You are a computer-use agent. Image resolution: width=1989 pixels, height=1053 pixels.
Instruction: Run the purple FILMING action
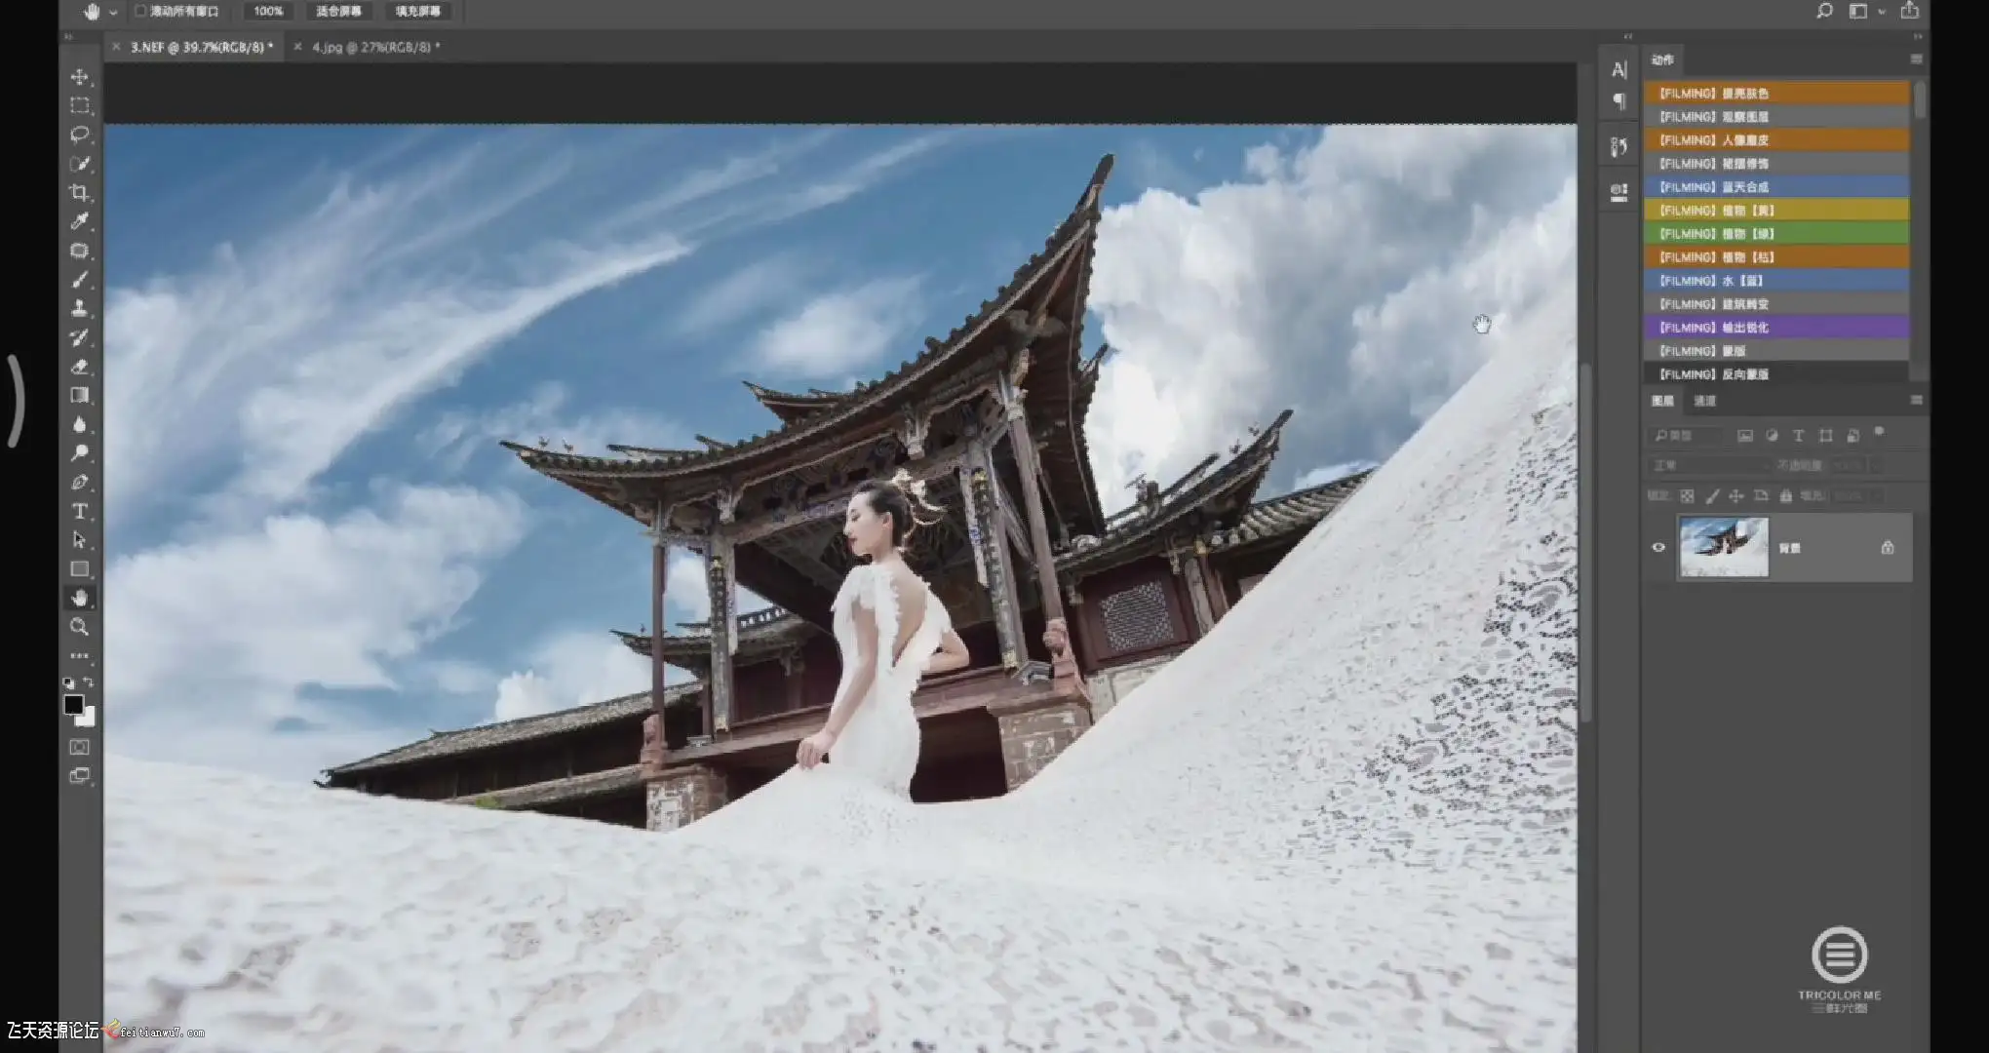tap(1774, 328)
